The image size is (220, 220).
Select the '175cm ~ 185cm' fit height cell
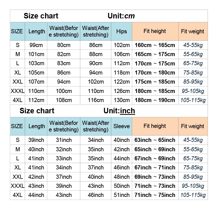pos(155,82)
